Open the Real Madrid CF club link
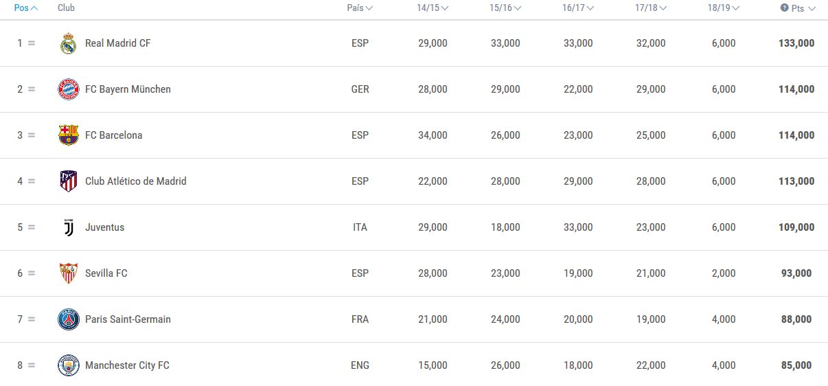The height and width of the screenshot is (386, 828). pyautogui.click(x=117, y=43)
